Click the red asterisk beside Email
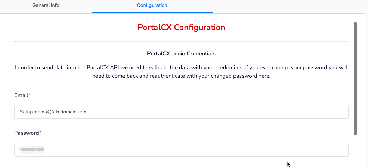The height and width of the screenshot is (167, 368). click(x=29, y=95)
